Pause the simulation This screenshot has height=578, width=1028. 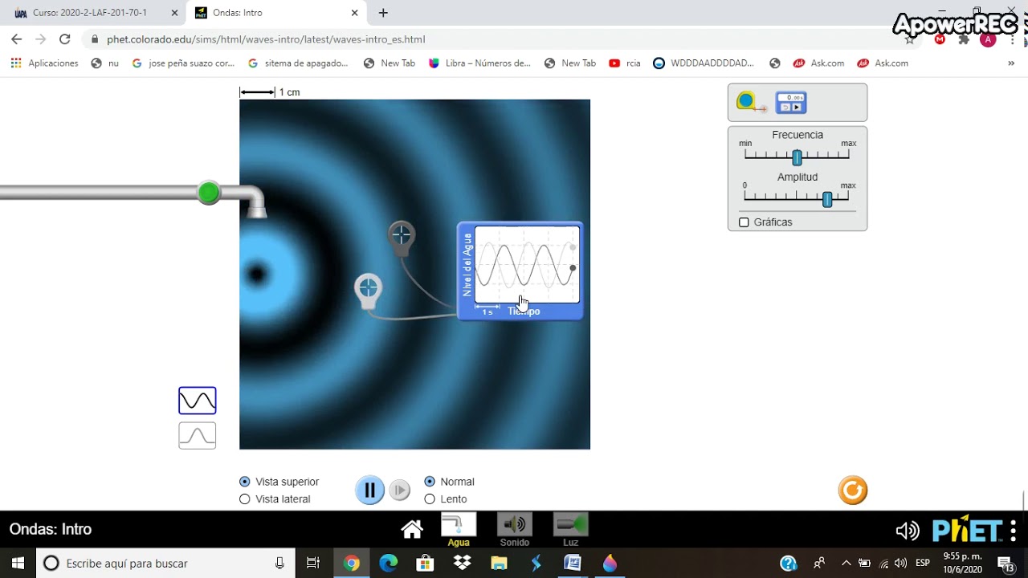pyautogui.click(x=369, y=490)
